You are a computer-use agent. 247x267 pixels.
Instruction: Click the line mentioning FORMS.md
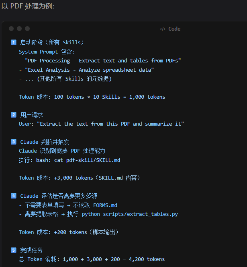68,205
